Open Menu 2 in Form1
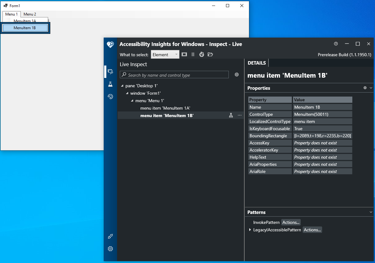This screenshot has width=375, height=263. [x=30, y=14]
